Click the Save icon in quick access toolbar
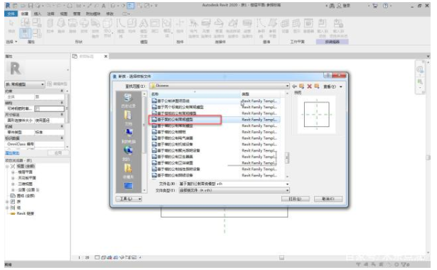The image size is (437, 270). [31, 5]
